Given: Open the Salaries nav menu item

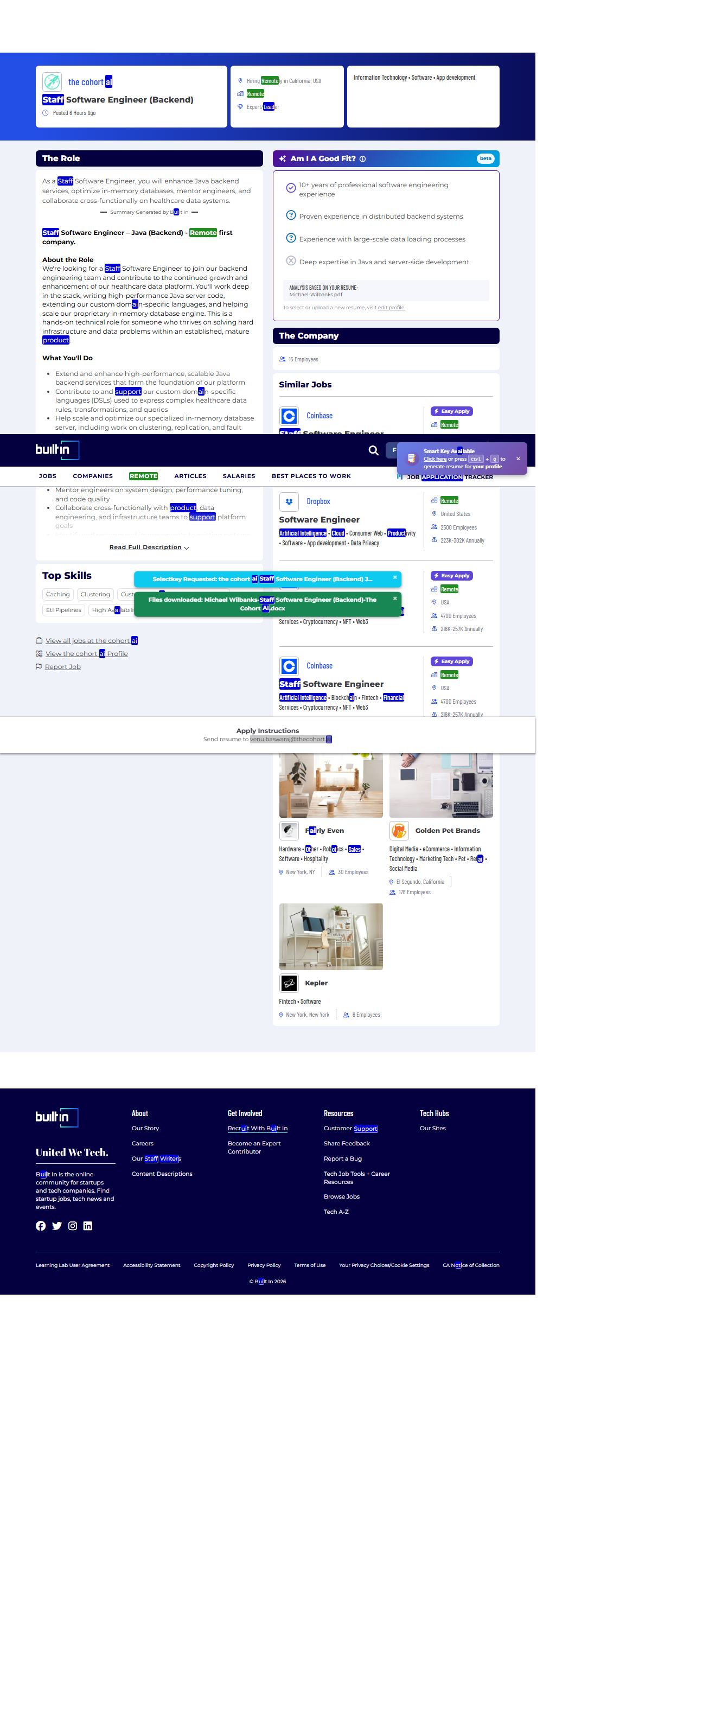Looking at the screenshot, I should tap(238, 476).
